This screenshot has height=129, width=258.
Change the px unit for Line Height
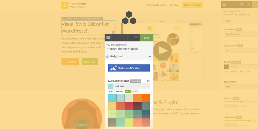tap(234, 125)
